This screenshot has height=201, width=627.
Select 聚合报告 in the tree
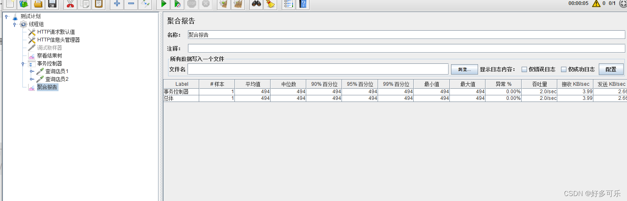coord(47,87)
